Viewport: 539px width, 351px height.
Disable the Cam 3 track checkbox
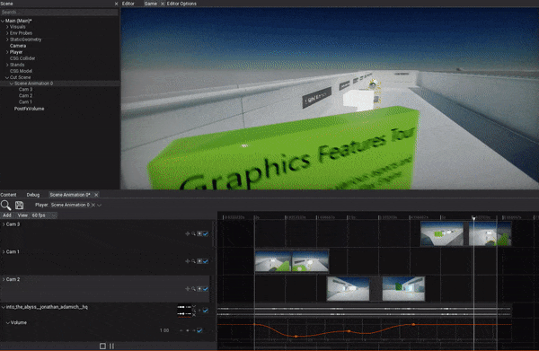[206, 234]
